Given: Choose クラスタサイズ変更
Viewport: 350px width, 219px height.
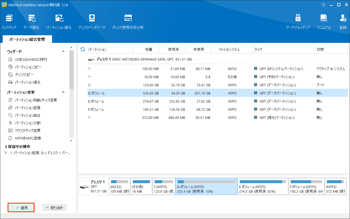Looking at the screenshot, I should click(x=24, y=131).
